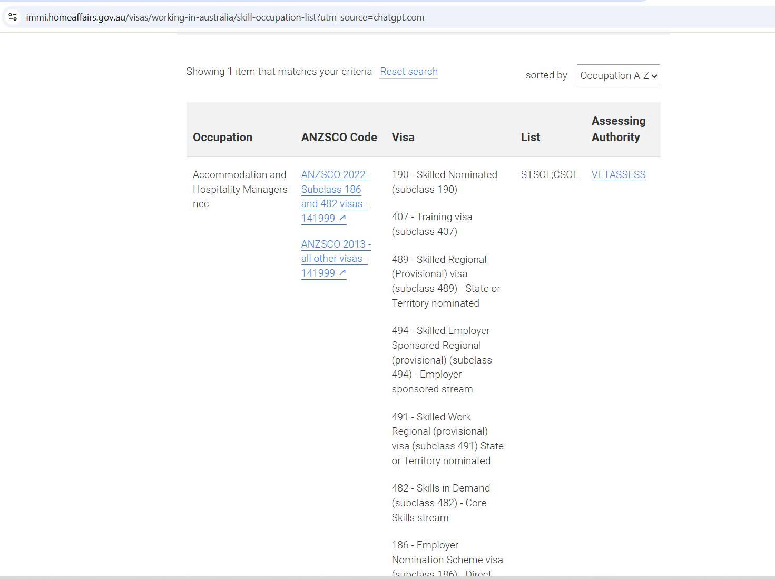The image size is (775, 579).
Task: Click the URL in the address bar
Action: pyautogui.click(x=225, y=17)
